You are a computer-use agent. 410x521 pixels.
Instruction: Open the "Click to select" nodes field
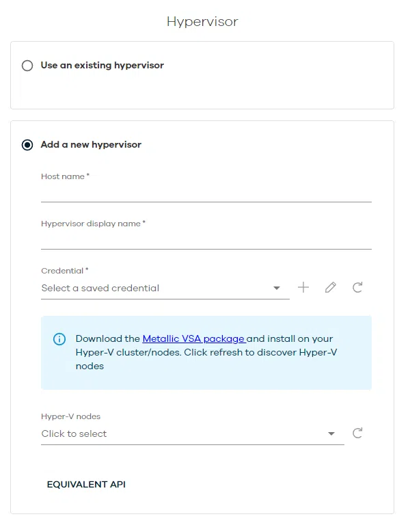coord(178,434)
